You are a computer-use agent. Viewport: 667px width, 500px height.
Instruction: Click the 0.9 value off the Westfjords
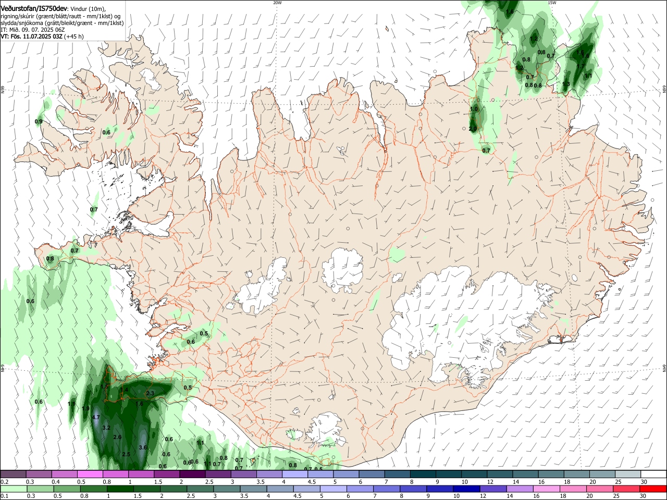tap(39, 122)
